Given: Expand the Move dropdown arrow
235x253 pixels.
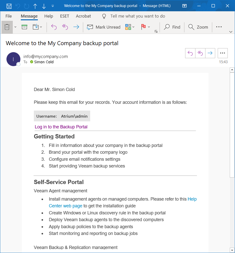Looking at the screenshot, I should [x=41, y=27].
